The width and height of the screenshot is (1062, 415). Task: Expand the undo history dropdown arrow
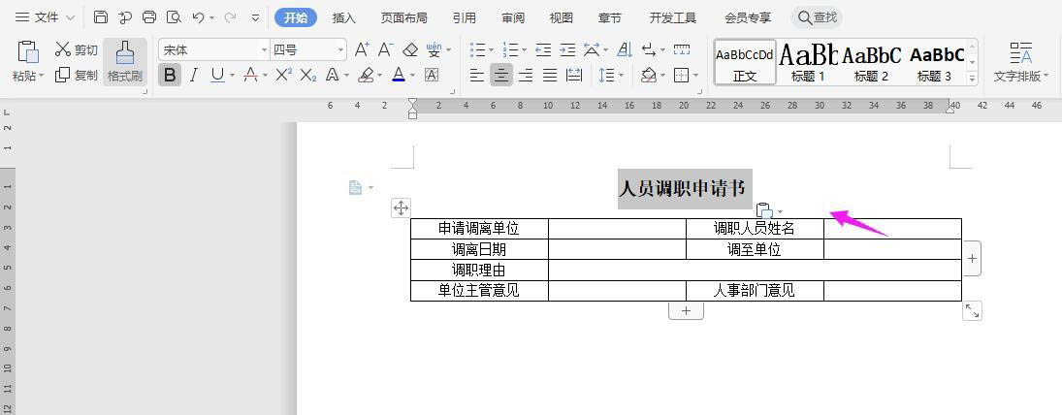(212, 18)
